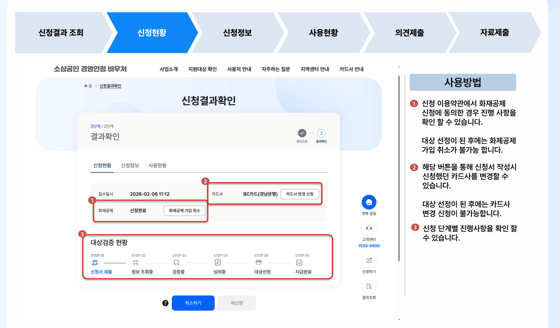Open the 지원대상 확인 menu
Viewport: 560px width, 328px height.
[203, 70]
